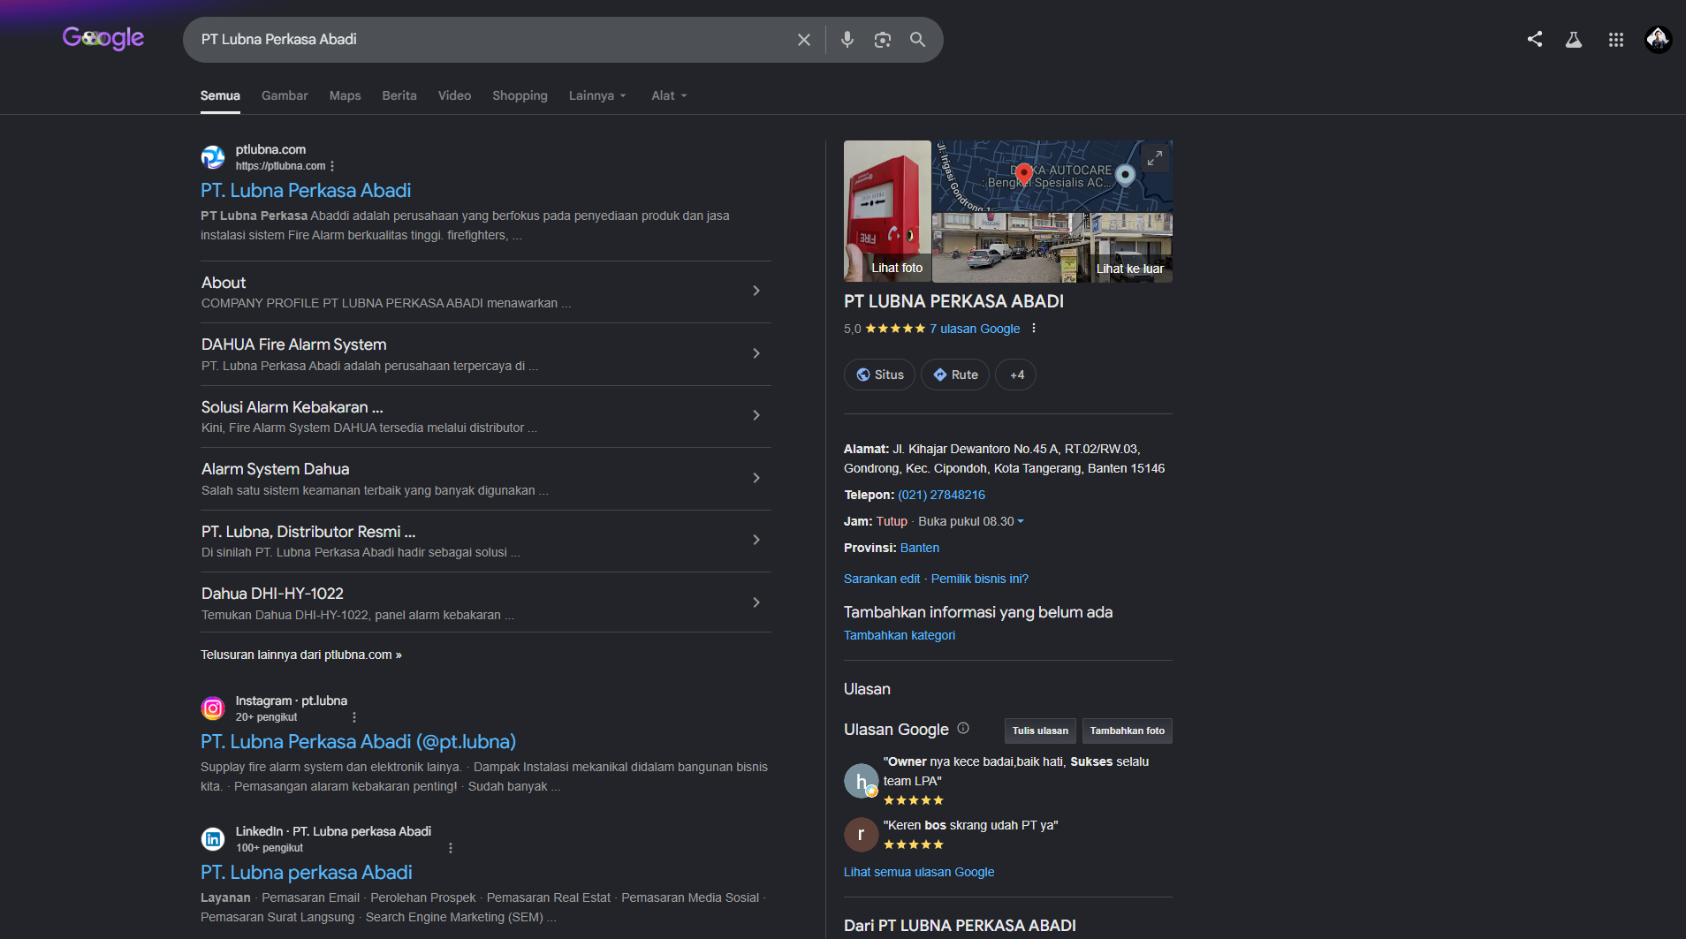Screen dimensions: 1686x939
Task: Open the Lainnya dropdown menu
Action: pos(597,95)
